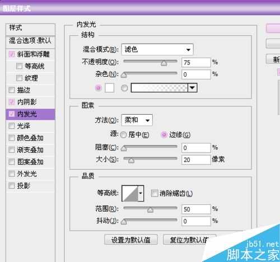Select the solid color radio button
The width and height of the screenshot is (280, 262).
click(99, 88)
